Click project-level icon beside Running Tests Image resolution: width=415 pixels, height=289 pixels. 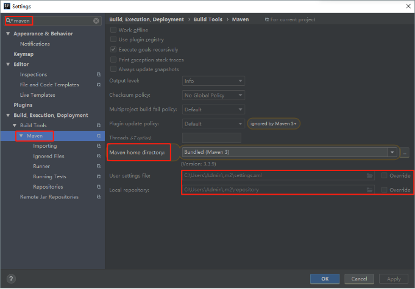pos(99,176)
